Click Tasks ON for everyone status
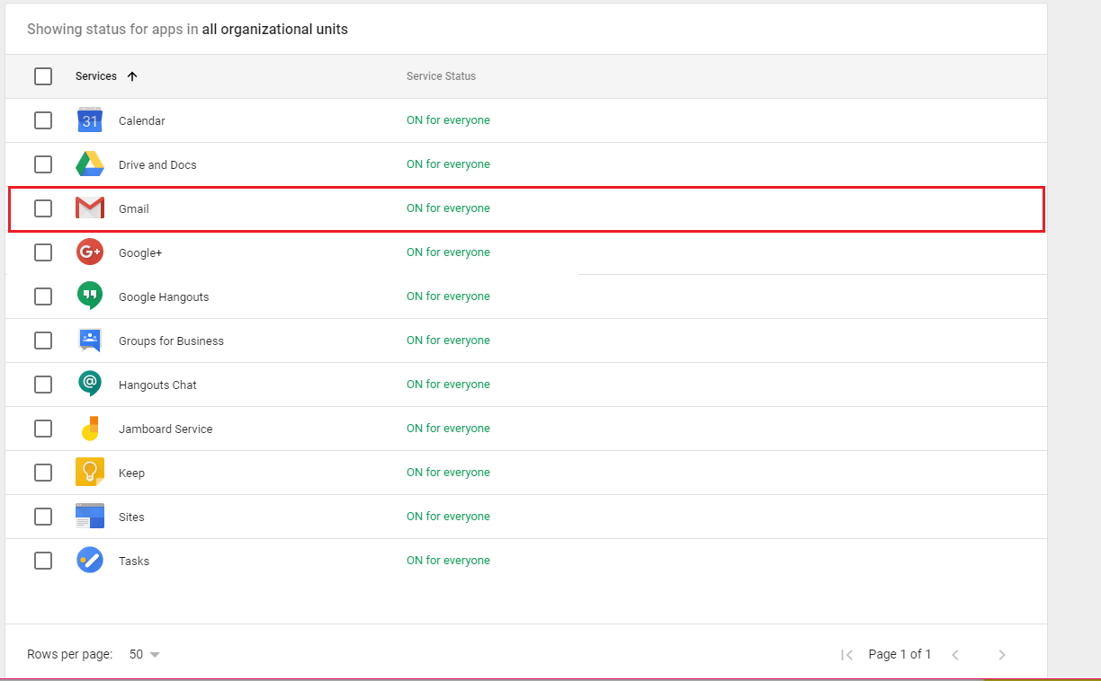 click(448, 561)
